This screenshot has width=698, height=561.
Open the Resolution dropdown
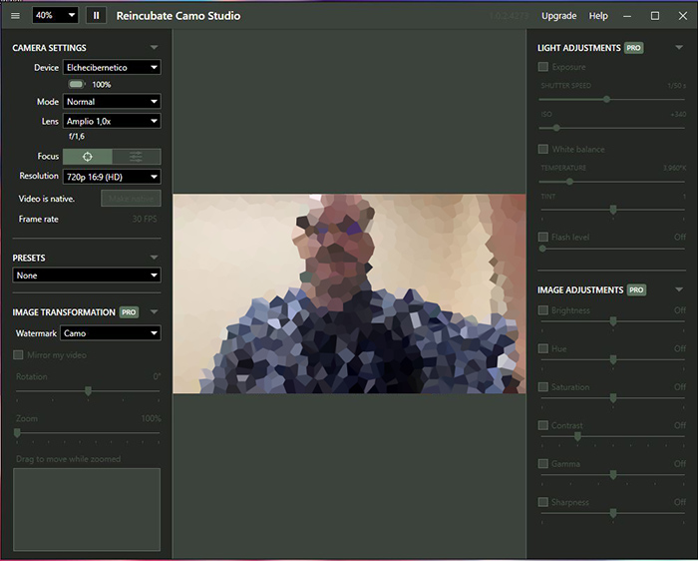pos(112,177)
